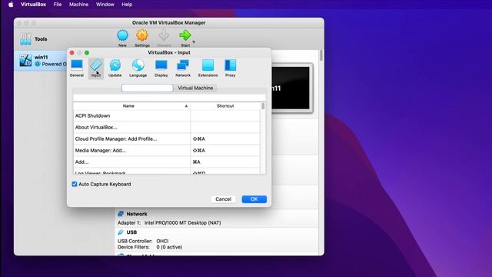Toggle Auto Capture Keyboard checkbox
The width and height of the screenshot is (492, 277).
[x=75, y=184]
